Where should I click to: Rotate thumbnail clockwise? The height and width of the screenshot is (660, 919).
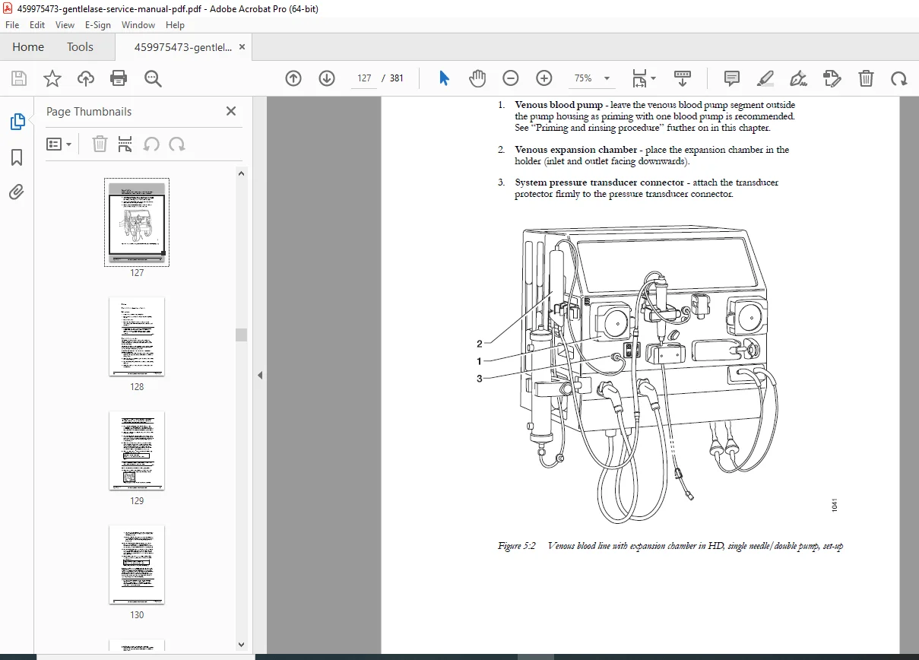[x=177, y=144]
